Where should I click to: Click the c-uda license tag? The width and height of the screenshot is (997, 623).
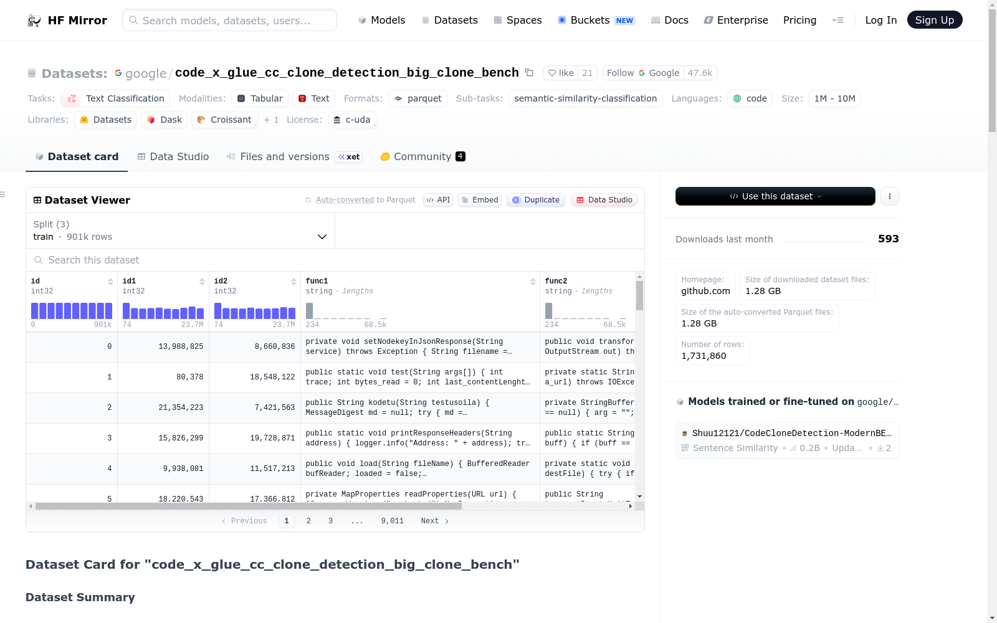(x=352, y=120)
